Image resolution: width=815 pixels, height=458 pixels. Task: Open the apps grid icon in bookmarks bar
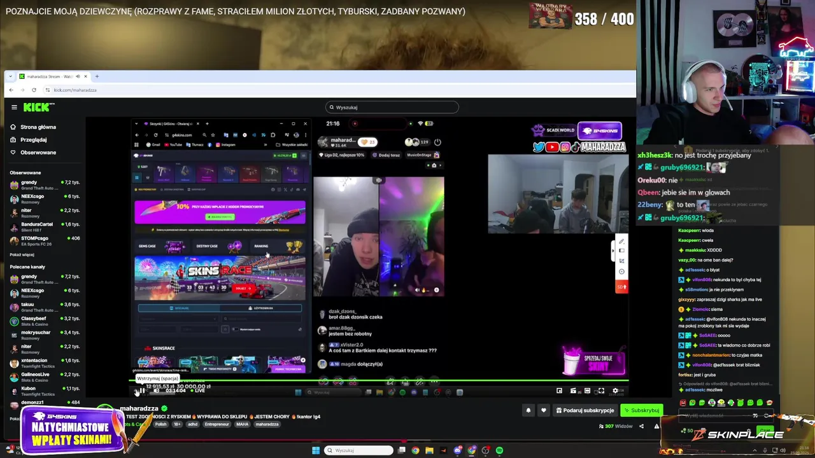[x=136, y=145]
